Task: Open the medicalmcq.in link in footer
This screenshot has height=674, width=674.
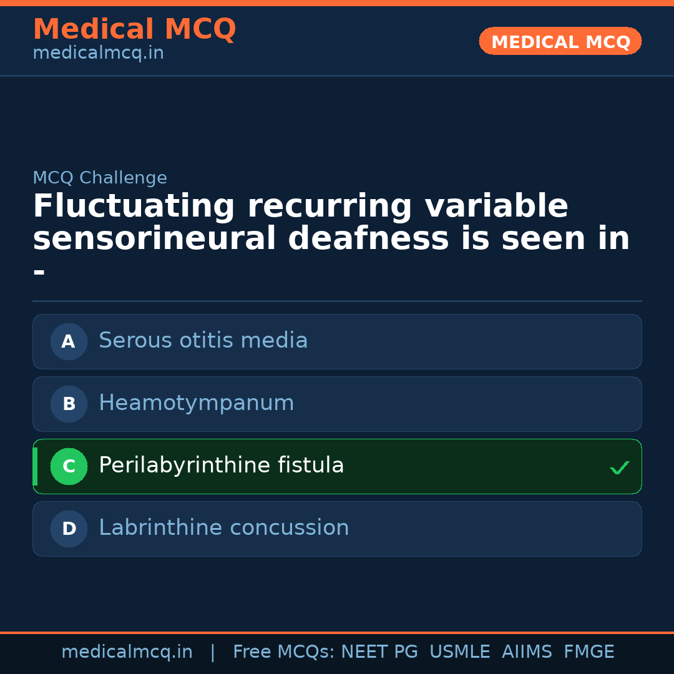Action: point(127,652)
